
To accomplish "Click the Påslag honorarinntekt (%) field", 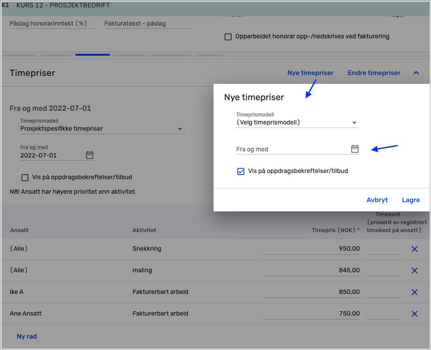I will point(52,24).
